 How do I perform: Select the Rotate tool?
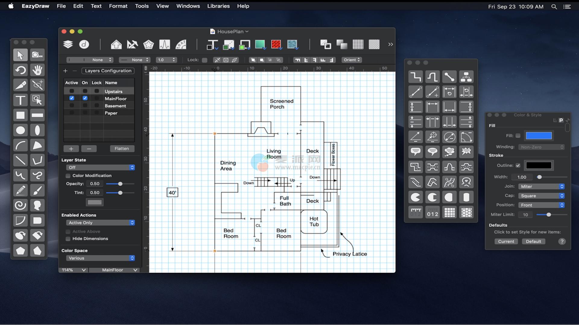20,70
